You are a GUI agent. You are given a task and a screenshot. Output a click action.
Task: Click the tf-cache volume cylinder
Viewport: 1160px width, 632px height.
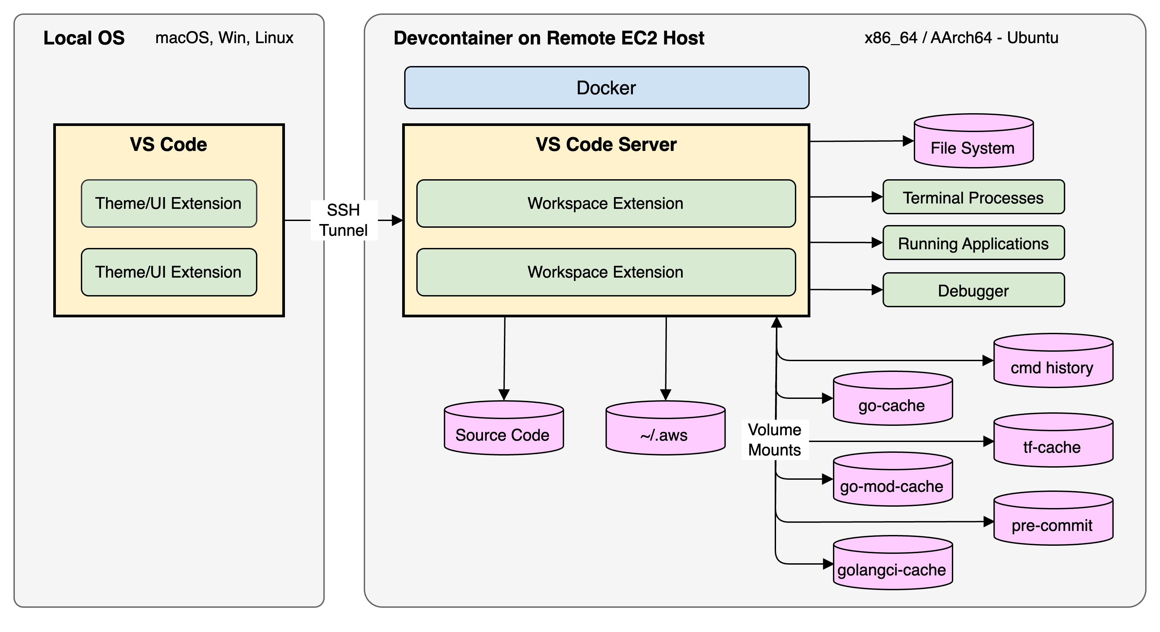1053,440
